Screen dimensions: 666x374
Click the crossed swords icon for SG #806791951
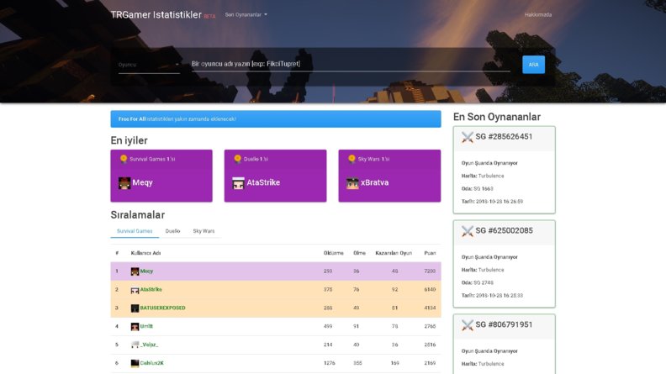pos(468,324)
